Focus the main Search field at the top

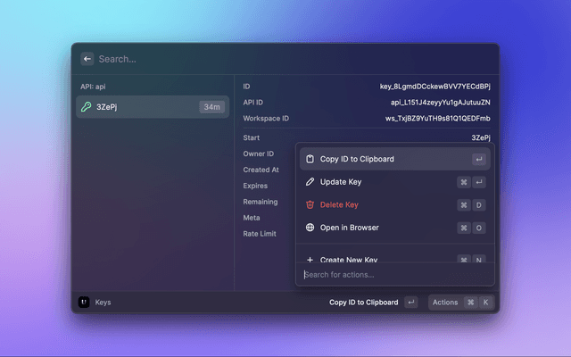268,59
